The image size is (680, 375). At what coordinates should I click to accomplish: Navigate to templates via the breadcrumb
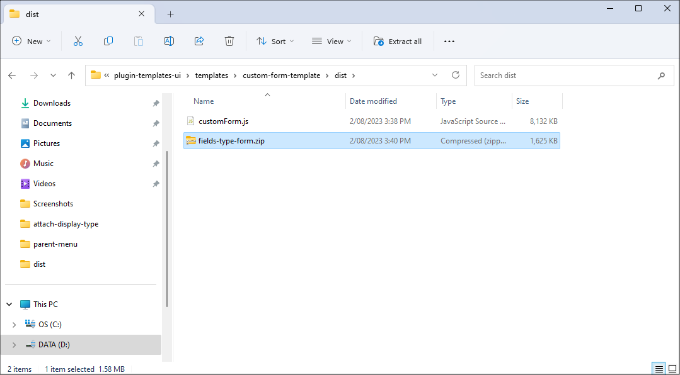(211, 75)
